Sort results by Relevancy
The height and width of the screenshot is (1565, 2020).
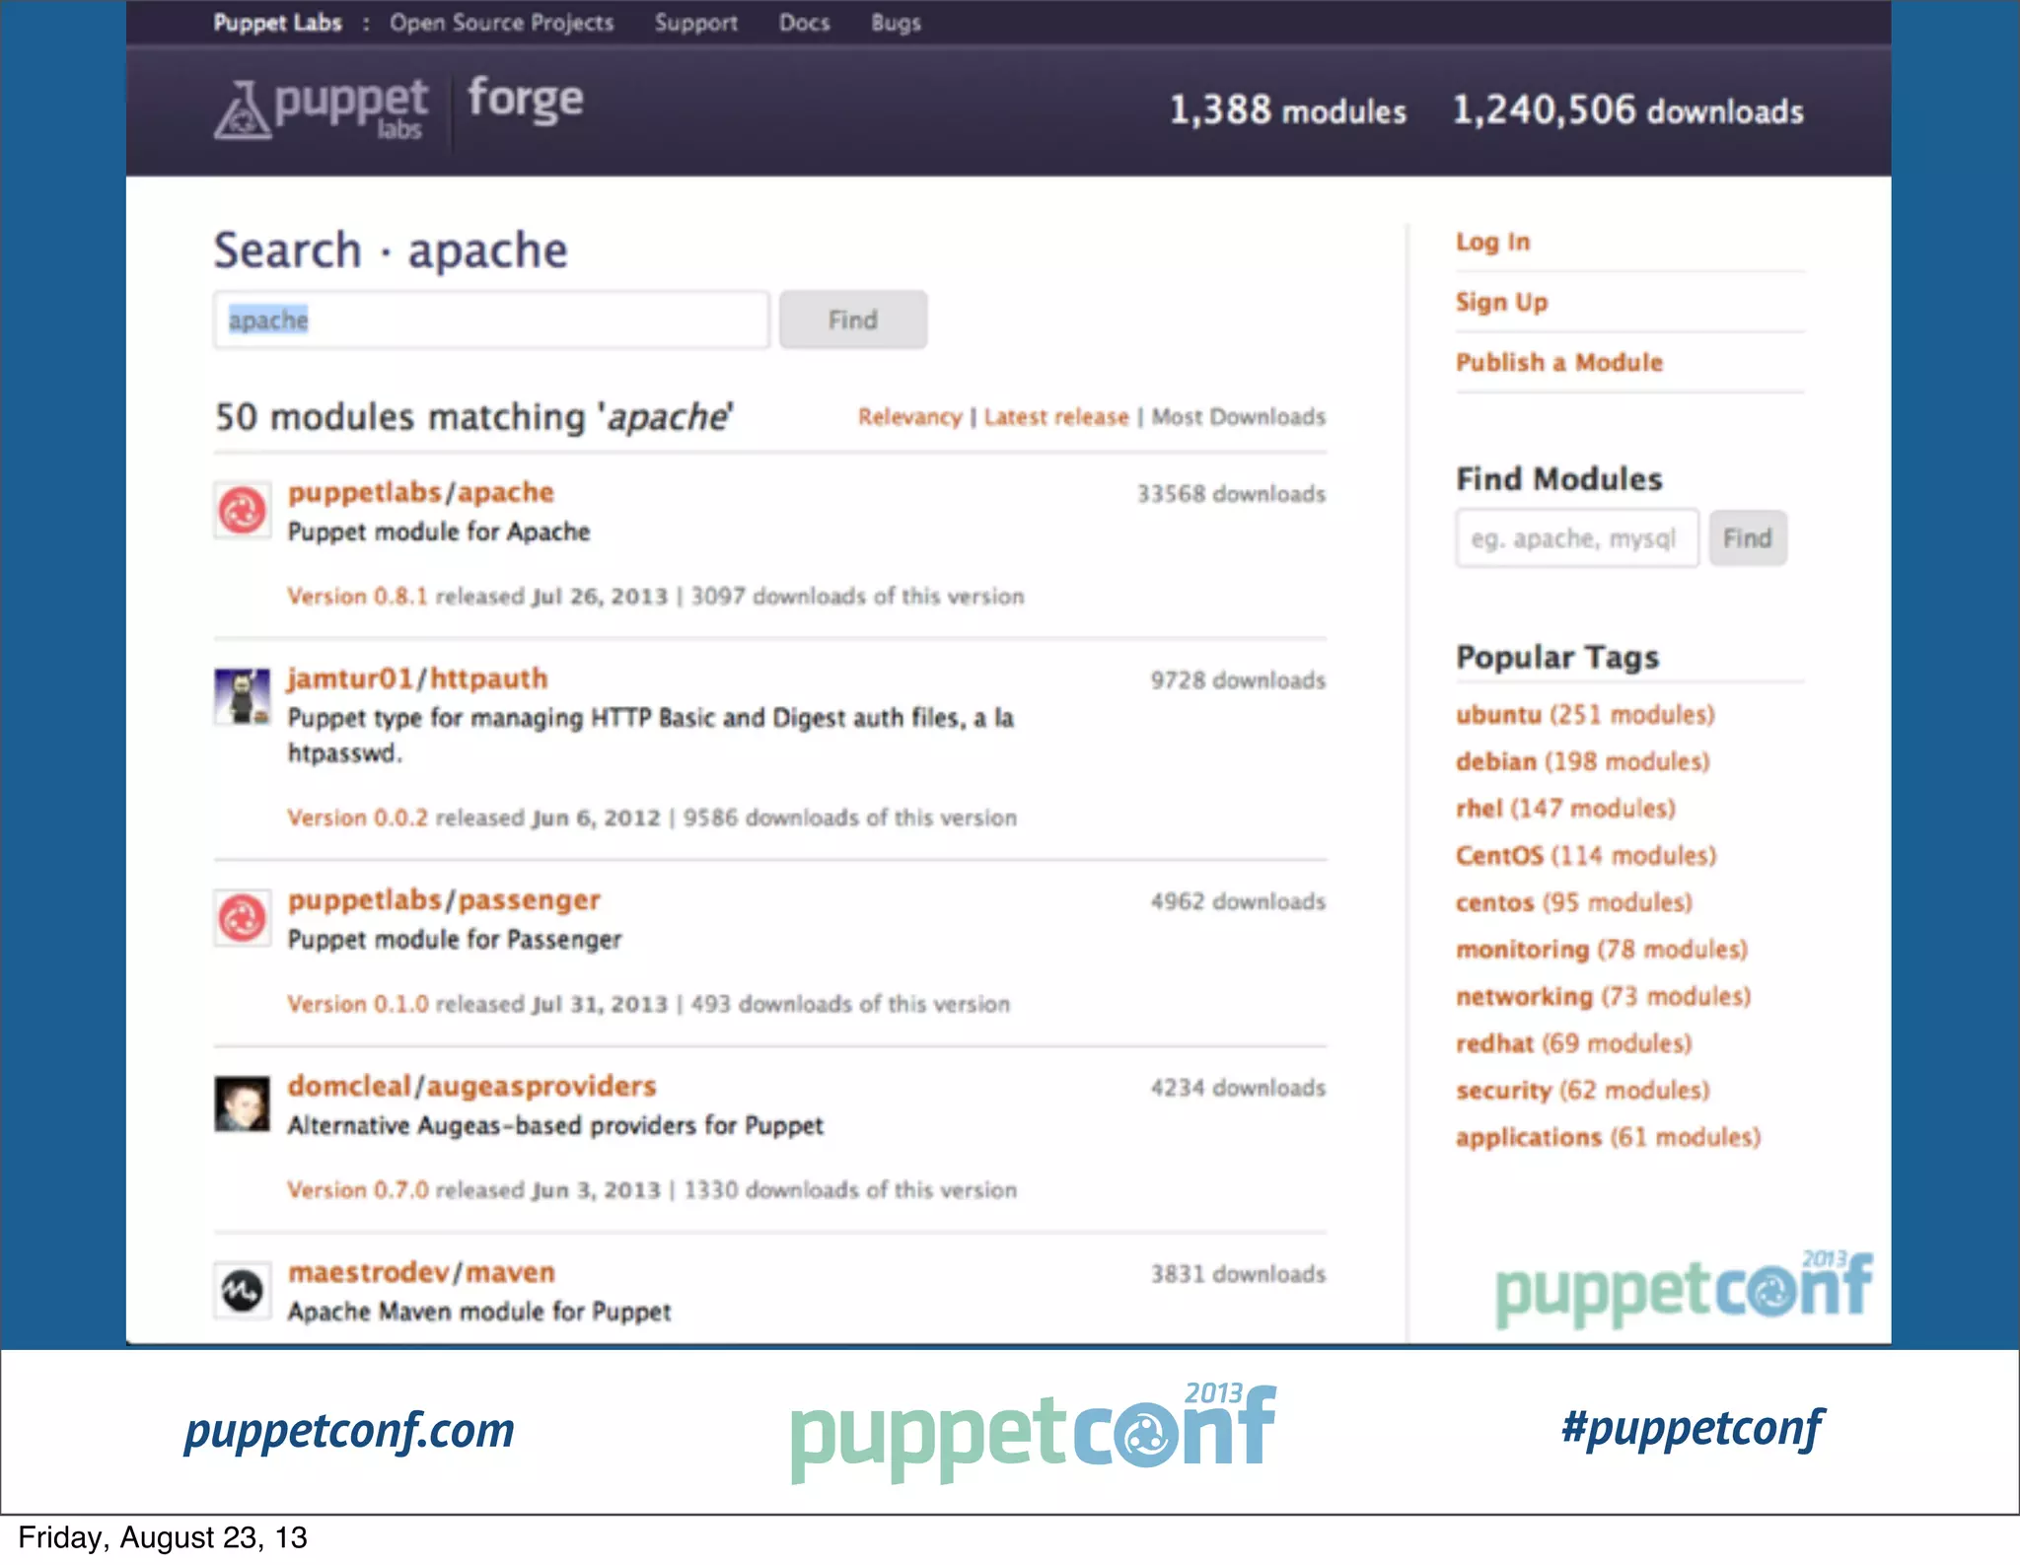coord(909,417)
